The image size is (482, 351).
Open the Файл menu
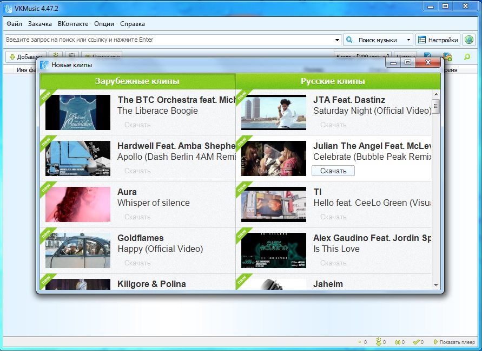click(x=15, y=24)
